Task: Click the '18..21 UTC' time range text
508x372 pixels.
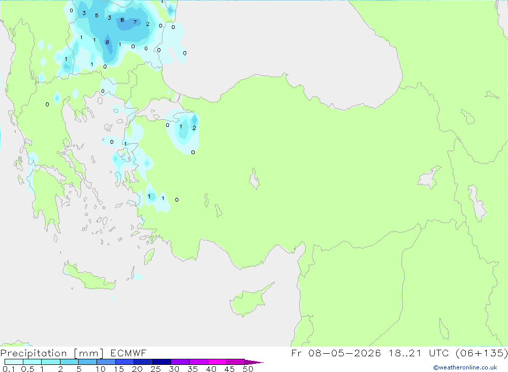Action: (x=419, y=353)
